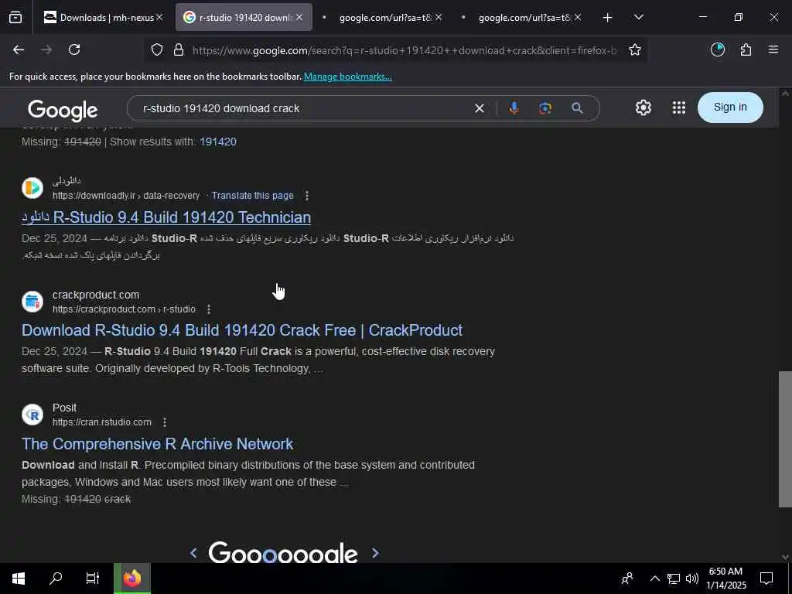Viewport: 792px width, 594px height.
Task: Open Firefox application menu
Action: 773,49
